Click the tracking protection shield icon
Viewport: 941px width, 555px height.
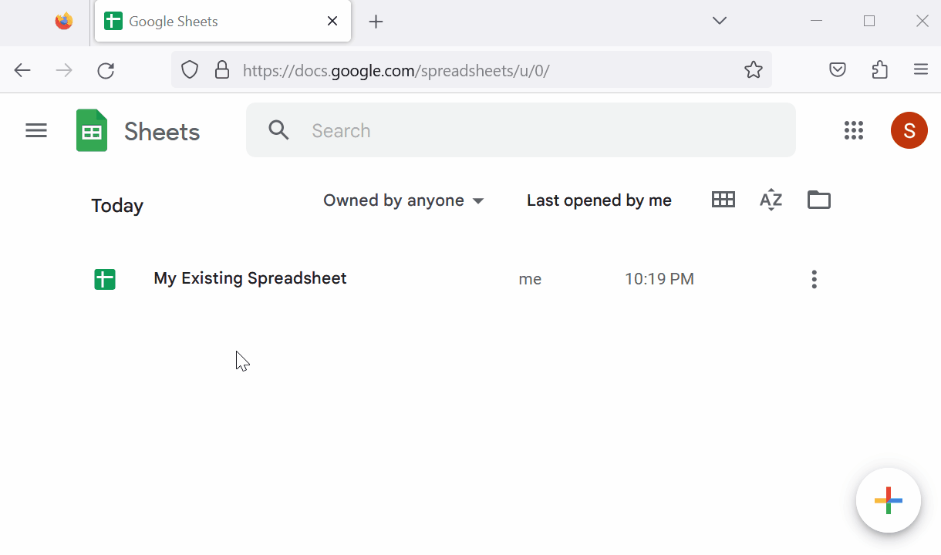[190, 70]
